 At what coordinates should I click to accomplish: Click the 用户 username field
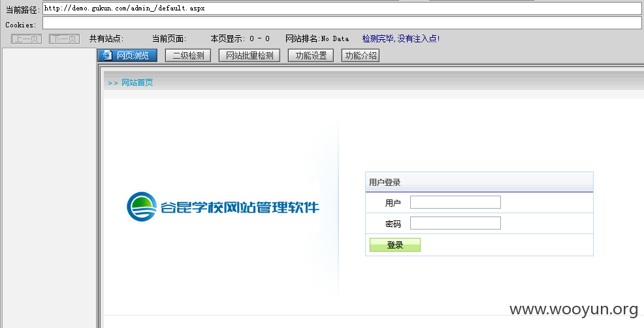pos(455,202)
